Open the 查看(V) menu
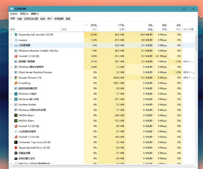This screenshot has height=169, width=203. pyautogui.click(x=35, y=14)
